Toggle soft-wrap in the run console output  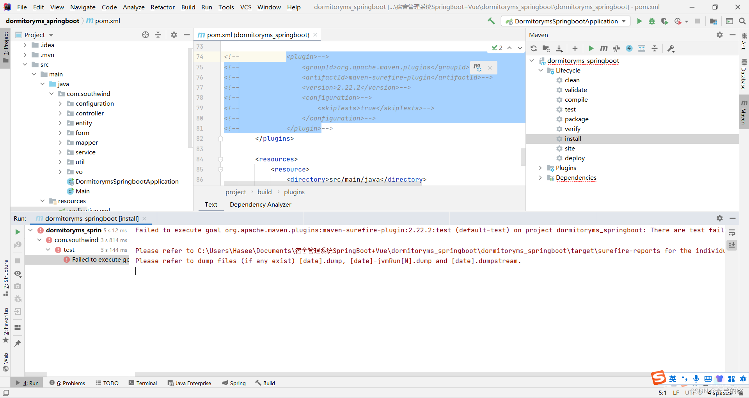point(732,232)
